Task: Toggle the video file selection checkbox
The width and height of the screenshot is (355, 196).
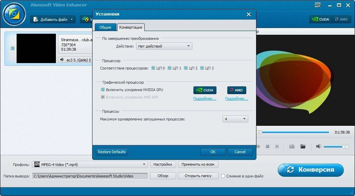Action: 13,49
